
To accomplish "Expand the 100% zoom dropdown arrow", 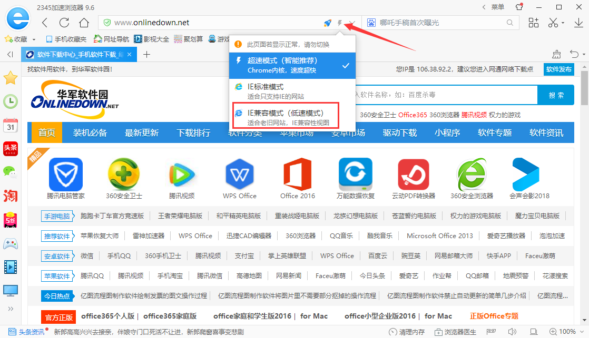I will coord(582,332).
